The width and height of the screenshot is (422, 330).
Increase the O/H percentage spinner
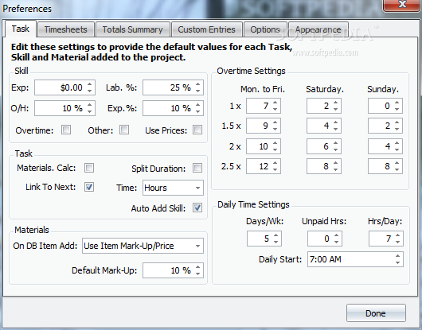(90, 105)
